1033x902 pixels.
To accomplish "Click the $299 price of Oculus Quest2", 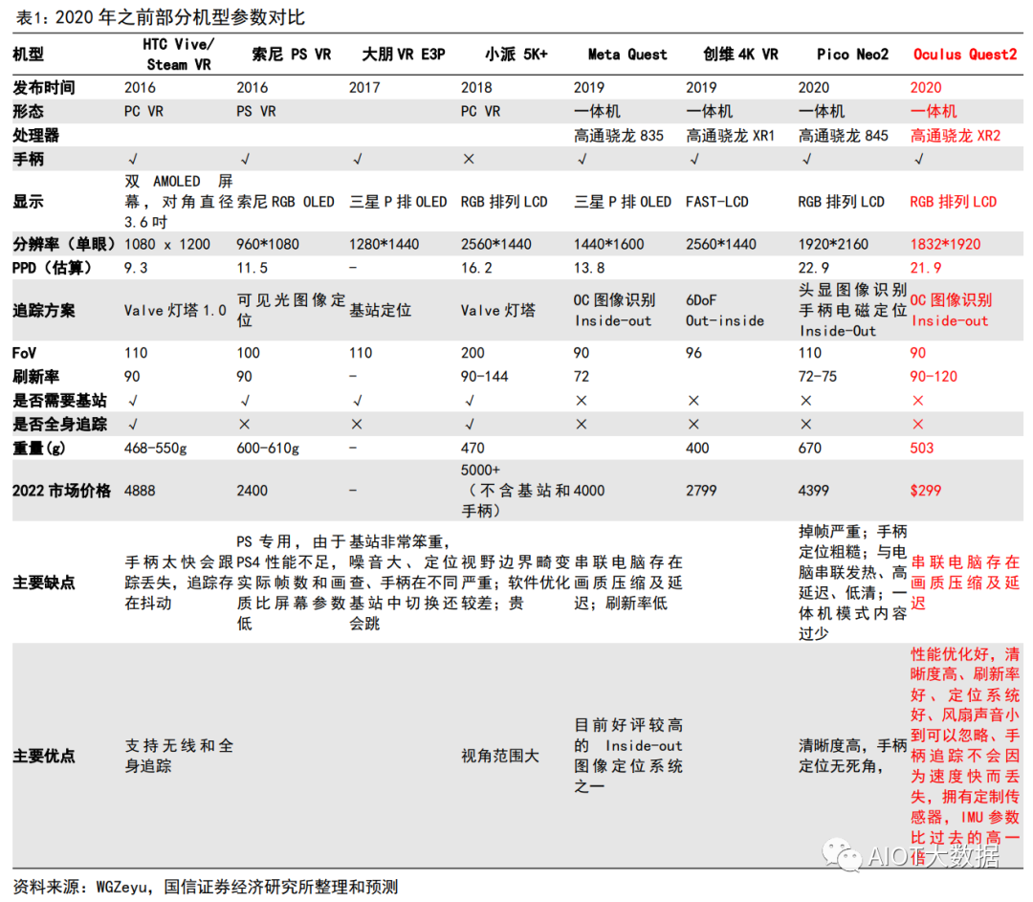I will click(925, 491).
